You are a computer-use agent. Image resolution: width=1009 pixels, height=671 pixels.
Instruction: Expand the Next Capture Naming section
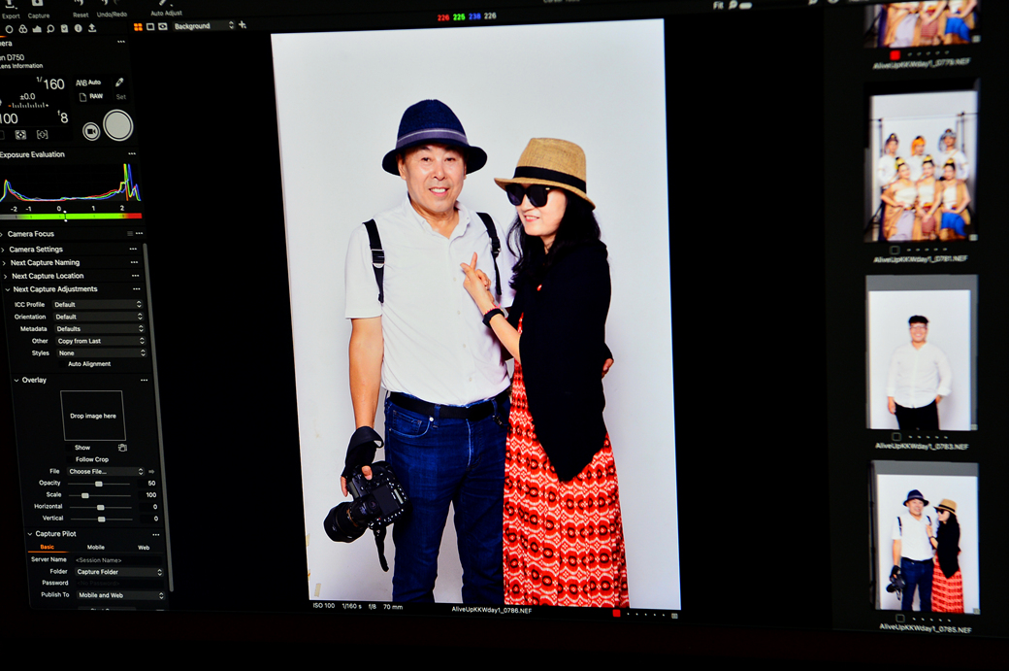(4, 263)
